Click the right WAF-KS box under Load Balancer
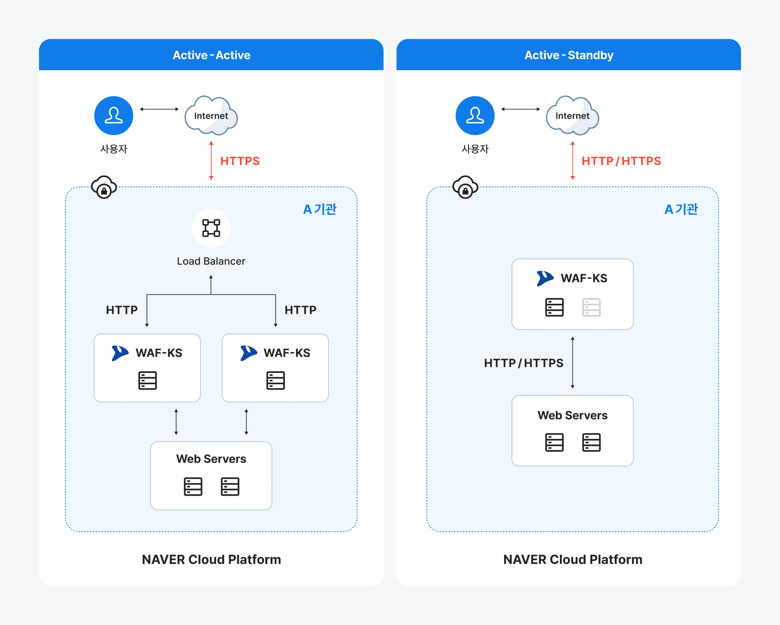The height and width of the screenshot is (625, 780). click(275, 367)
